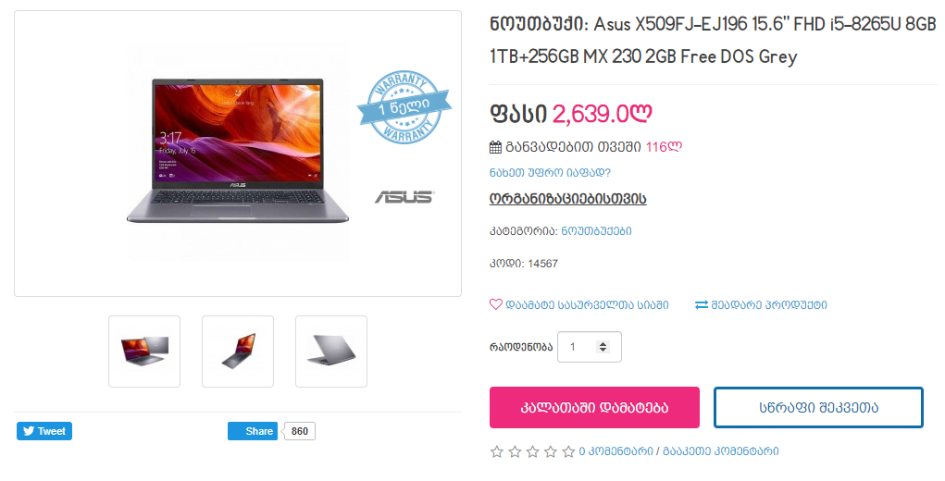This screenshot has height=481, width=945.
Task: Click the ნახეთ უფრო იაფად? link
Action: [x=550, y=173]
